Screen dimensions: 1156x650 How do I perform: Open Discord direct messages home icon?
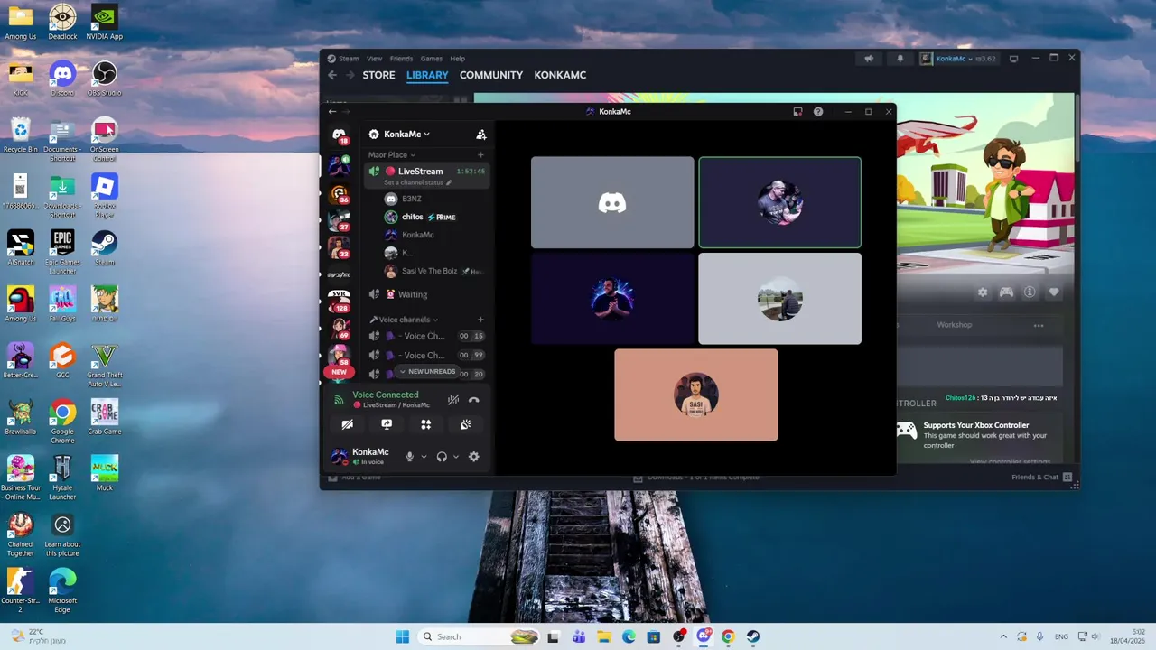point(340,135)
